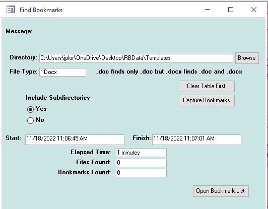The image size is (268, 209).
Task: Click the Include Subdirectories group label
Action: 58,98
